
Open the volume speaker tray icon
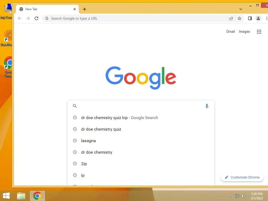pyautogui.click(x=243, y=196)
